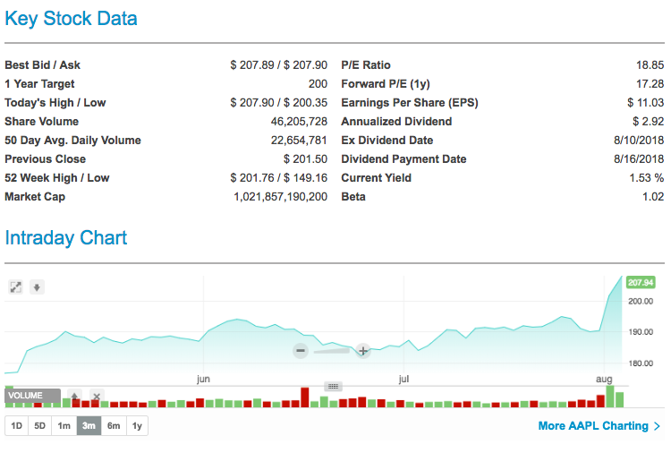
Task: Click the $ 201.50 previous close value
Action: click(x=306, y=159)
